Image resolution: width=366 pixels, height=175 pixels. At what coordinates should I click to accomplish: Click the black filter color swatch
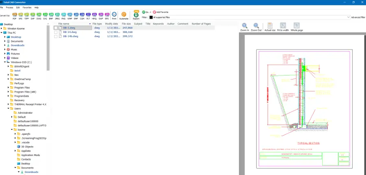[x=151, y=17]
